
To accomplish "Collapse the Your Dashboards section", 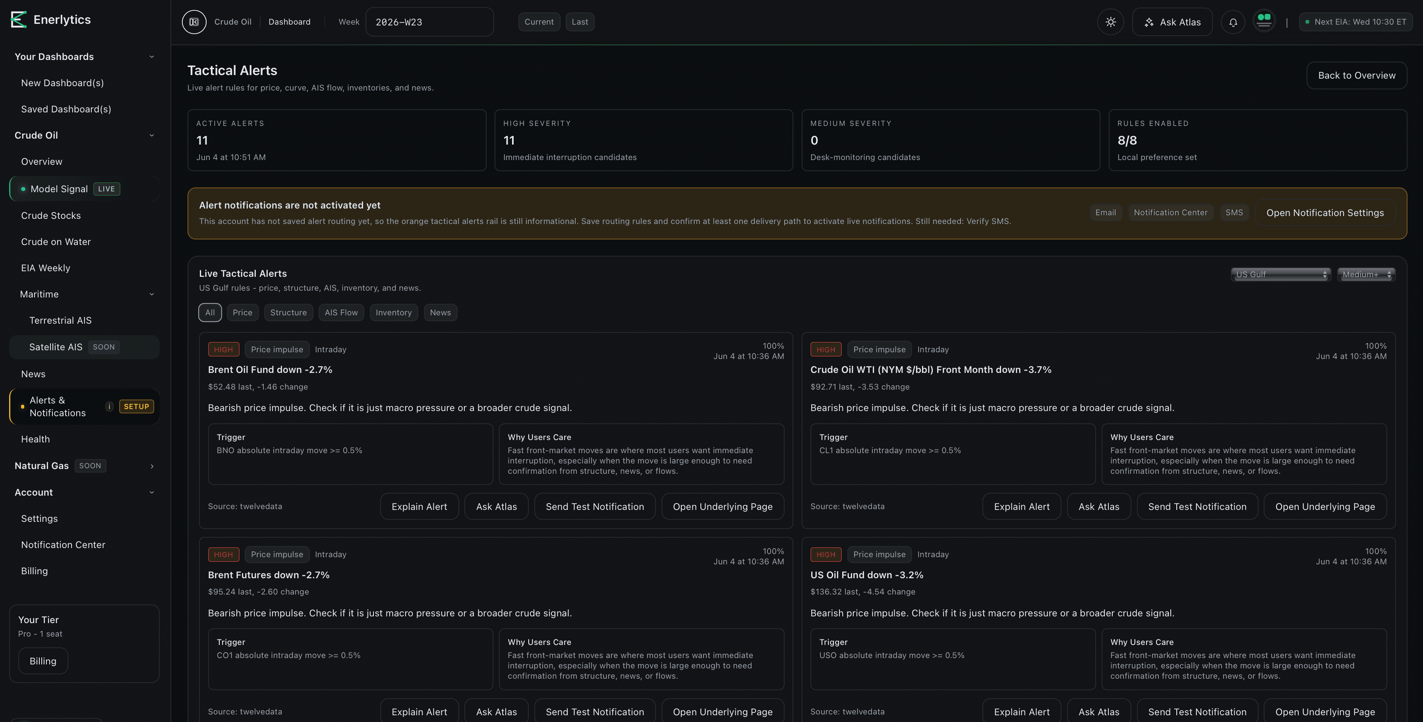I will point(151,56).
